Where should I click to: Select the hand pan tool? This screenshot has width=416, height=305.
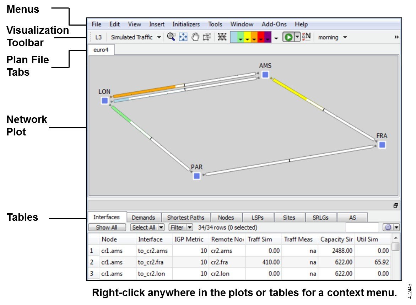click(195, 37)
